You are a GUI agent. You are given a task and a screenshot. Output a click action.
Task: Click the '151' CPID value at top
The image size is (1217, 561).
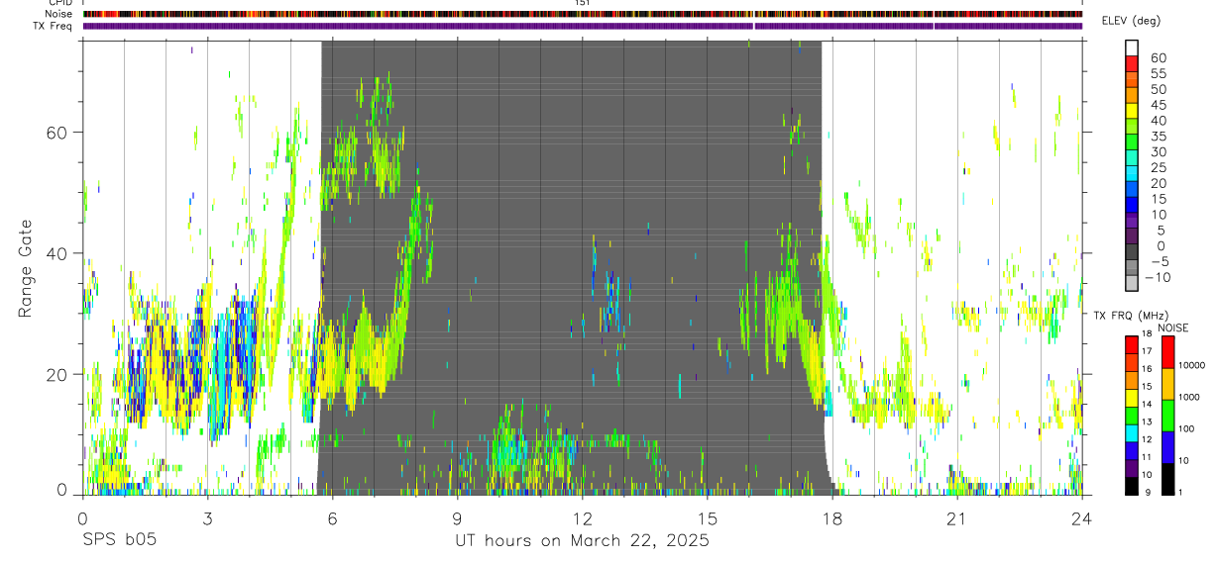pyautogui.click(x=582, y=3)
